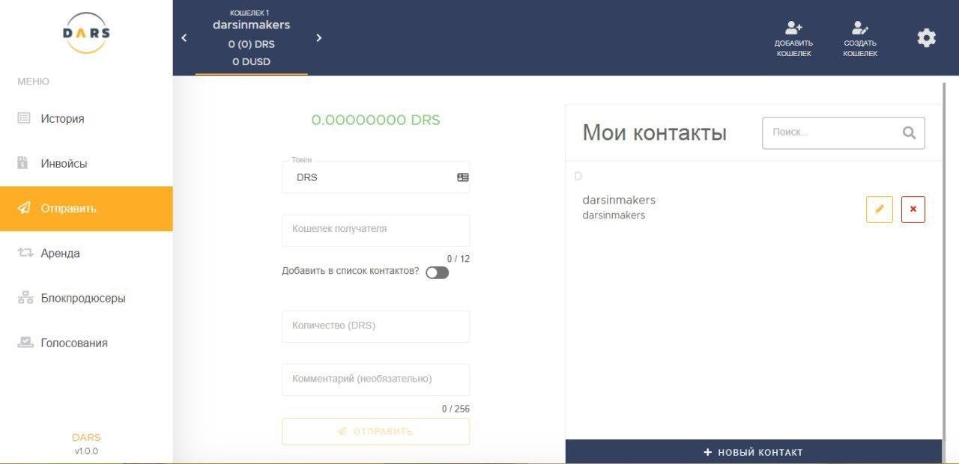This screenshot has width=959, height=464.
Task: Click the search magnifier icon in contacts
Action: (x=910, y=132)
